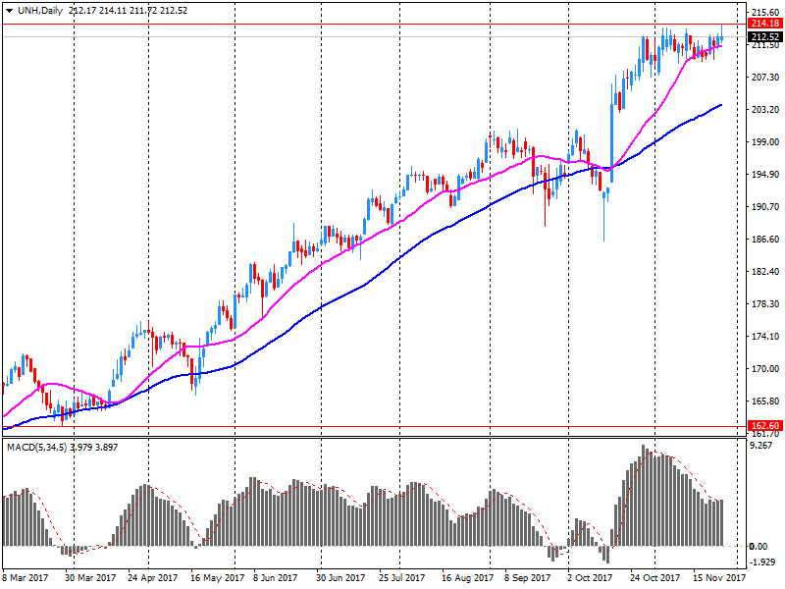Image resolution: width=785 pixels, height=589 pixels.
Task: Select the red 214.18 price label
Action: [762, 23]
